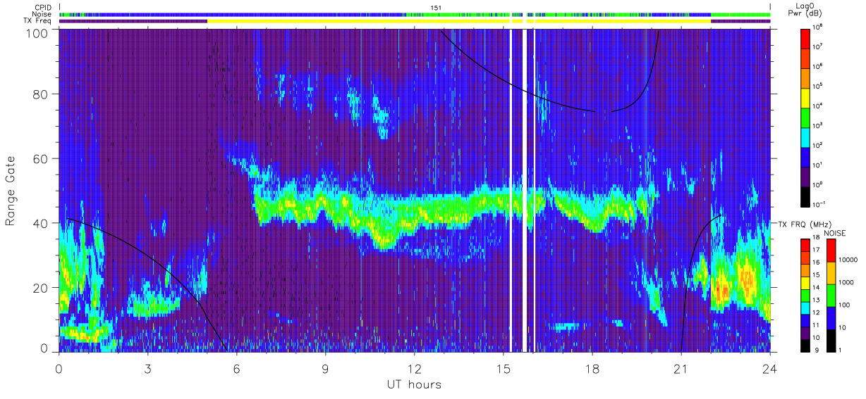The image size is (866, 399).
Task: Click the purple start of the TX Freq strip
Action: point(133,21)
